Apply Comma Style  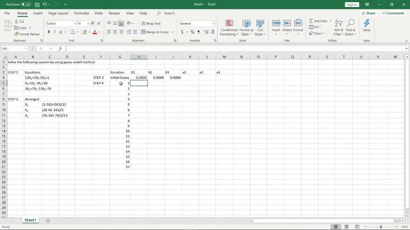pos(199,32)
